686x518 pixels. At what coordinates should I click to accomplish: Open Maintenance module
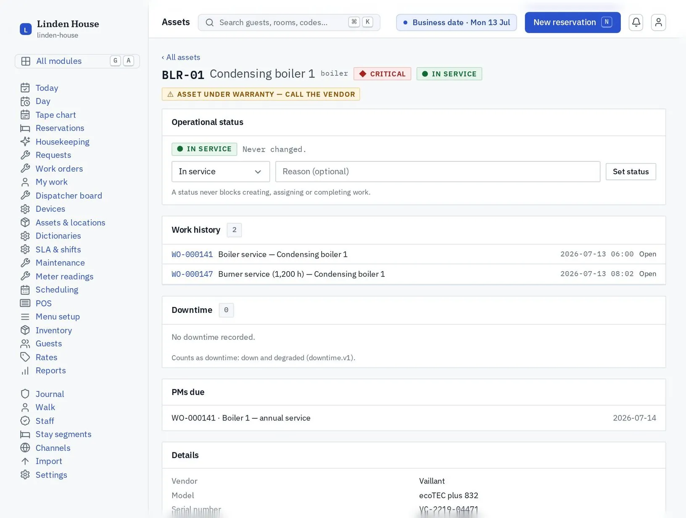pos(60,263)
